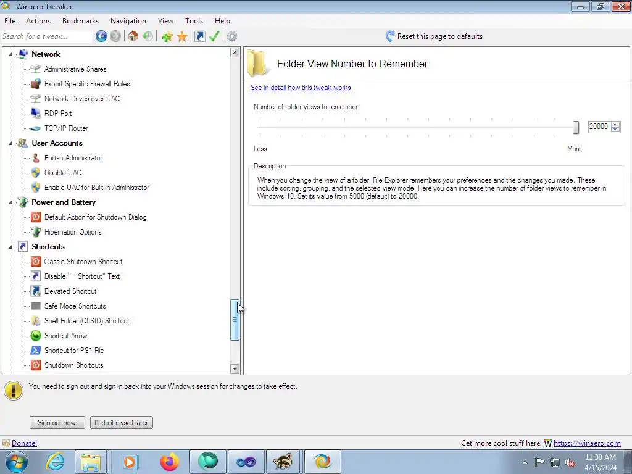Viewport: 632px width, 474px height.
Task: Open the Help menu
Action: [x=222, y=21]
